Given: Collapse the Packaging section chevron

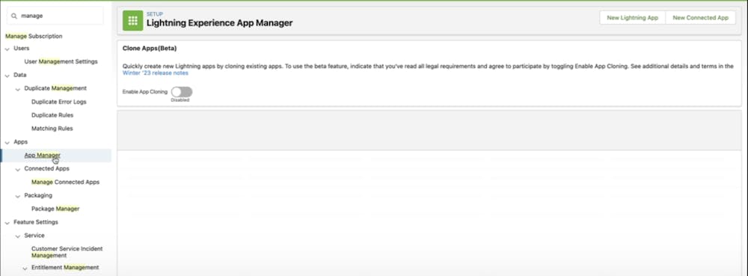Looking at the screenshot, I should tap(18, 195).
